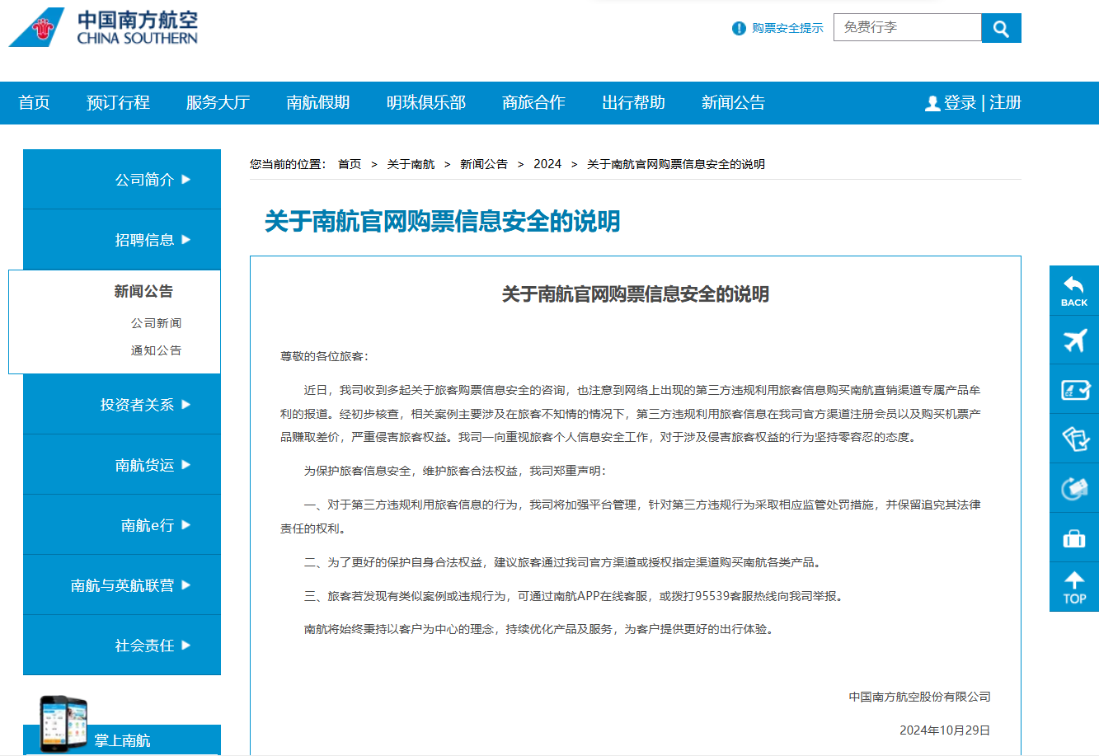This screenshot has height=756, width=1099.
Task: Open 预订行程 in the top navigation bar
Action: (x=118, y=103)
